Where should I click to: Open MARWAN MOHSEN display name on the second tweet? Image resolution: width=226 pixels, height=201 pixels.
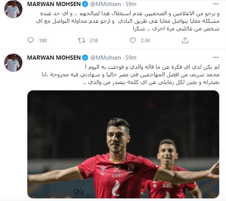coord(54,58)
